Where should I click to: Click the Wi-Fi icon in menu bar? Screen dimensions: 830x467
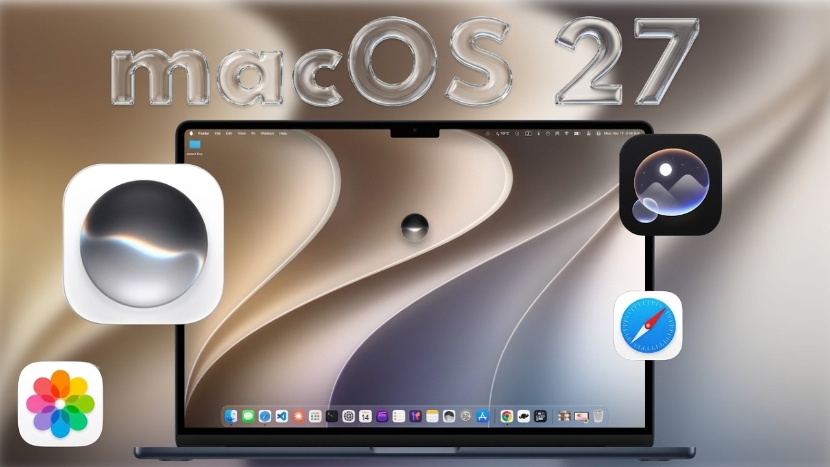pyautogui.click(x=566, y=134)
